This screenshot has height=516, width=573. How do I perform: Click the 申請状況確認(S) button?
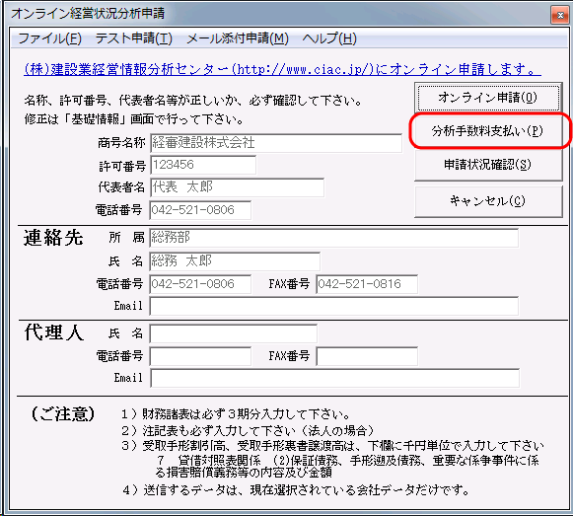[488, 165]
